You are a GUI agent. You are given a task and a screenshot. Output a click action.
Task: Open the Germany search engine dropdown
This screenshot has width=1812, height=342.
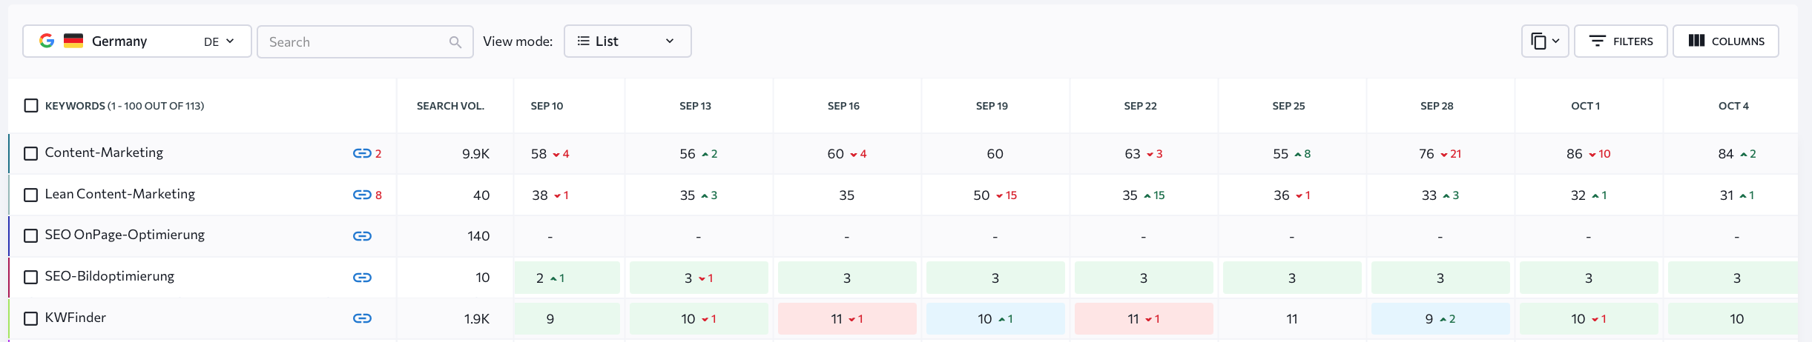[137, 41]
